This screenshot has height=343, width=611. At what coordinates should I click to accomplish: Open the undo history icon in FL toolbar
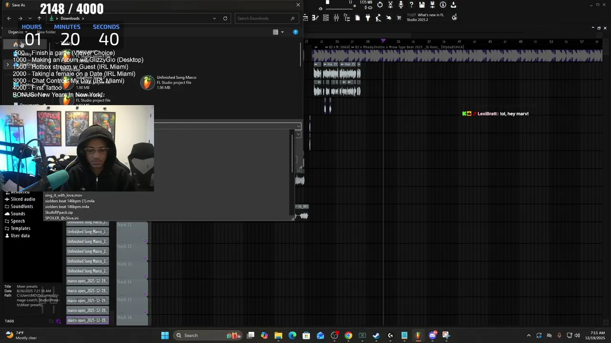380,5
